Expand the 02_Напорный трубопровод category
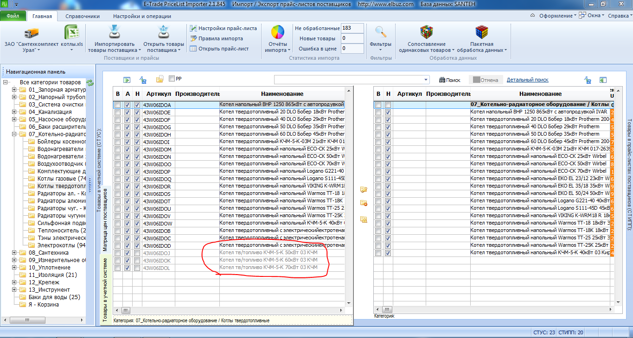The height and width of the screenshot is (338, 633). (x=14, y=97)
